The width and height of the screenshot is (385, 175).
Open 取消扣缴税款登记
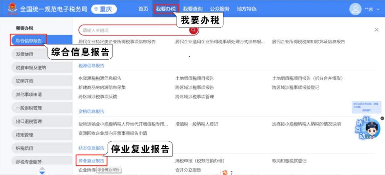click(x=289, y=161)
